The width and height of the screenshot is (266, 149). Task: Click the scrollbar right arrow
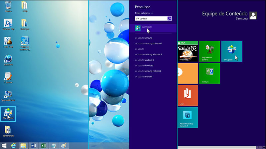[x=259, y=147]
